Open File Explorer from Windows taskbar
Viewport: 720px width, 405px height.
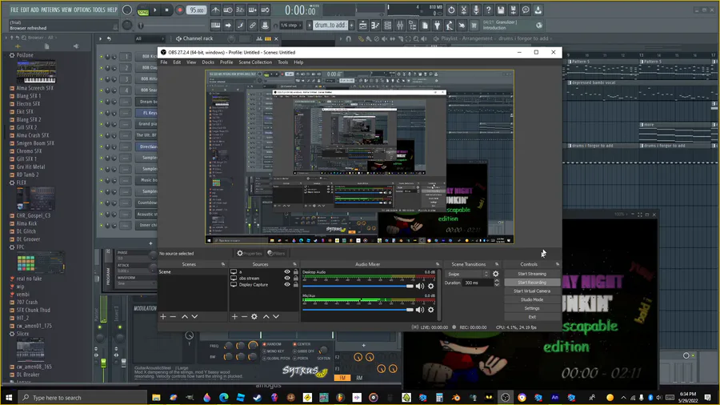(x=156, y=397)
